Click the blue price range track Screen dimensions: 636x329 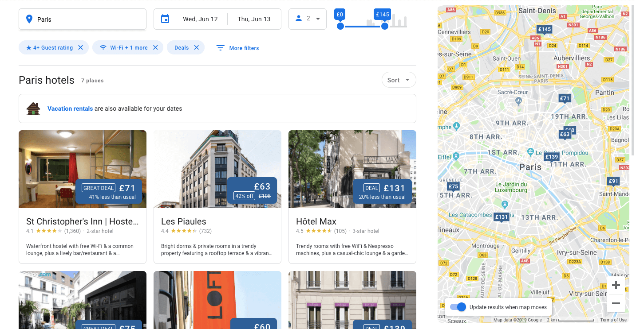click(363, 26)
